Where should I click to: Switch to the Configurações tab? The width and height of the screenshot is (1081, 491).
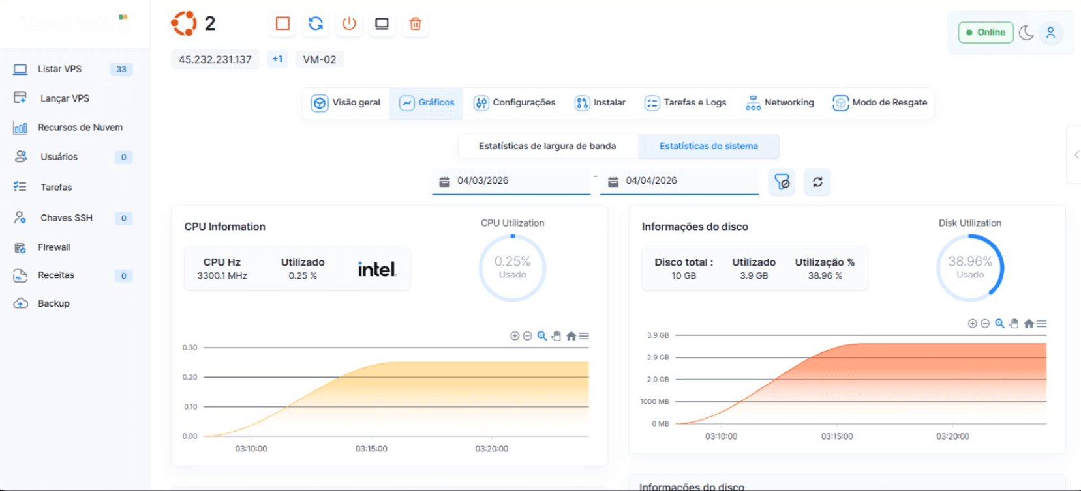[515, 103]
